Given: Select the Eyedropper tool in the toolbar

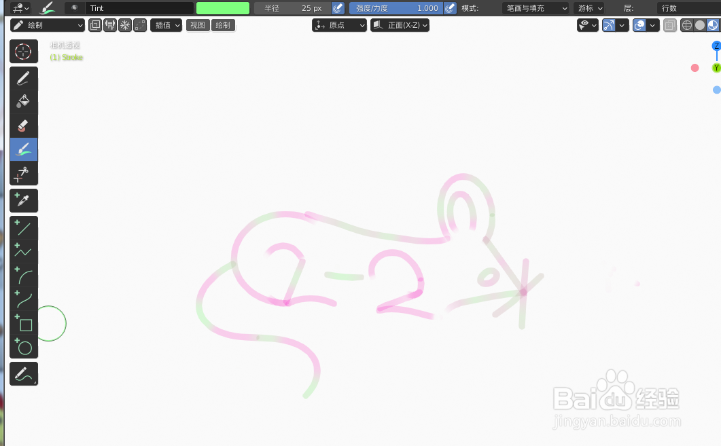Looking at the screenshot, I should coord(23,200).
